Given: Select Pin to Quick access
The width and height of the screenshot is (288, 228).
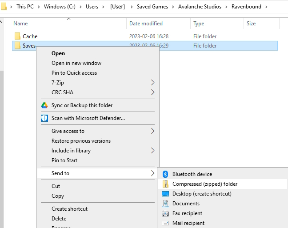Looking at the screenshot, I should [98, 73].
